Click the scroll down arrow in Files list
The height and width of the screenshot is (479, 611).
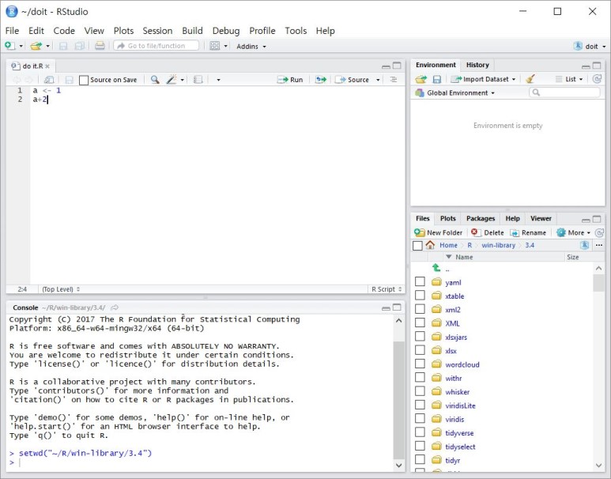(598, 465)
